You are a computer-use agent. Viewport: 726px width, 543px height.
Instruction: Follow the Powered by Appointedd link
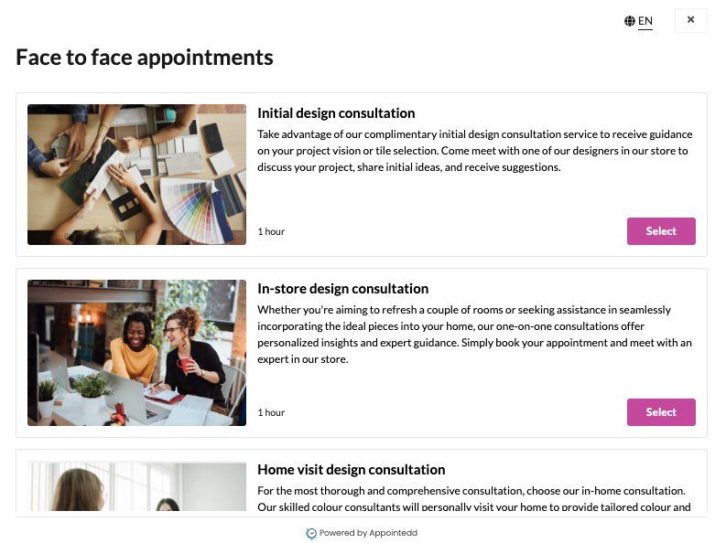point(368,533)
